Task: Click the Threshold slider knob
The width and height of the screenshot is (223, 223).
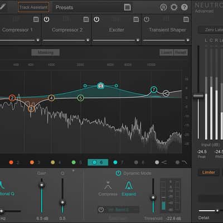Action: 153,197
